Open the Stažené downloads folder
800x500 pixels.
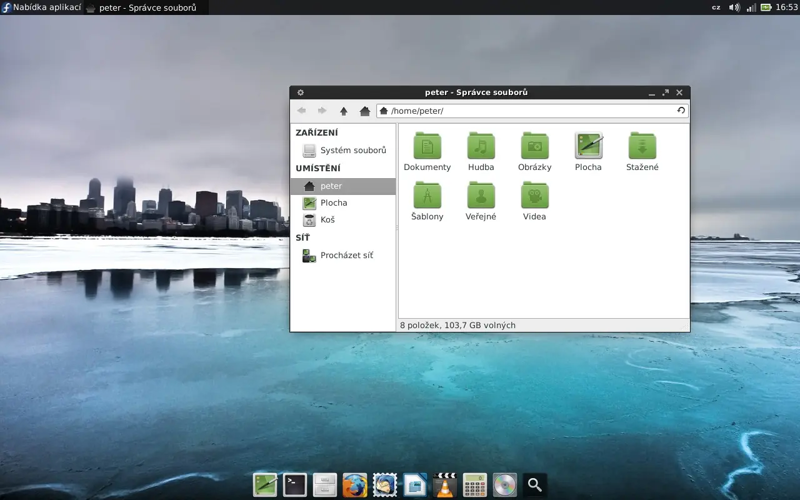(x=642, y=144)
